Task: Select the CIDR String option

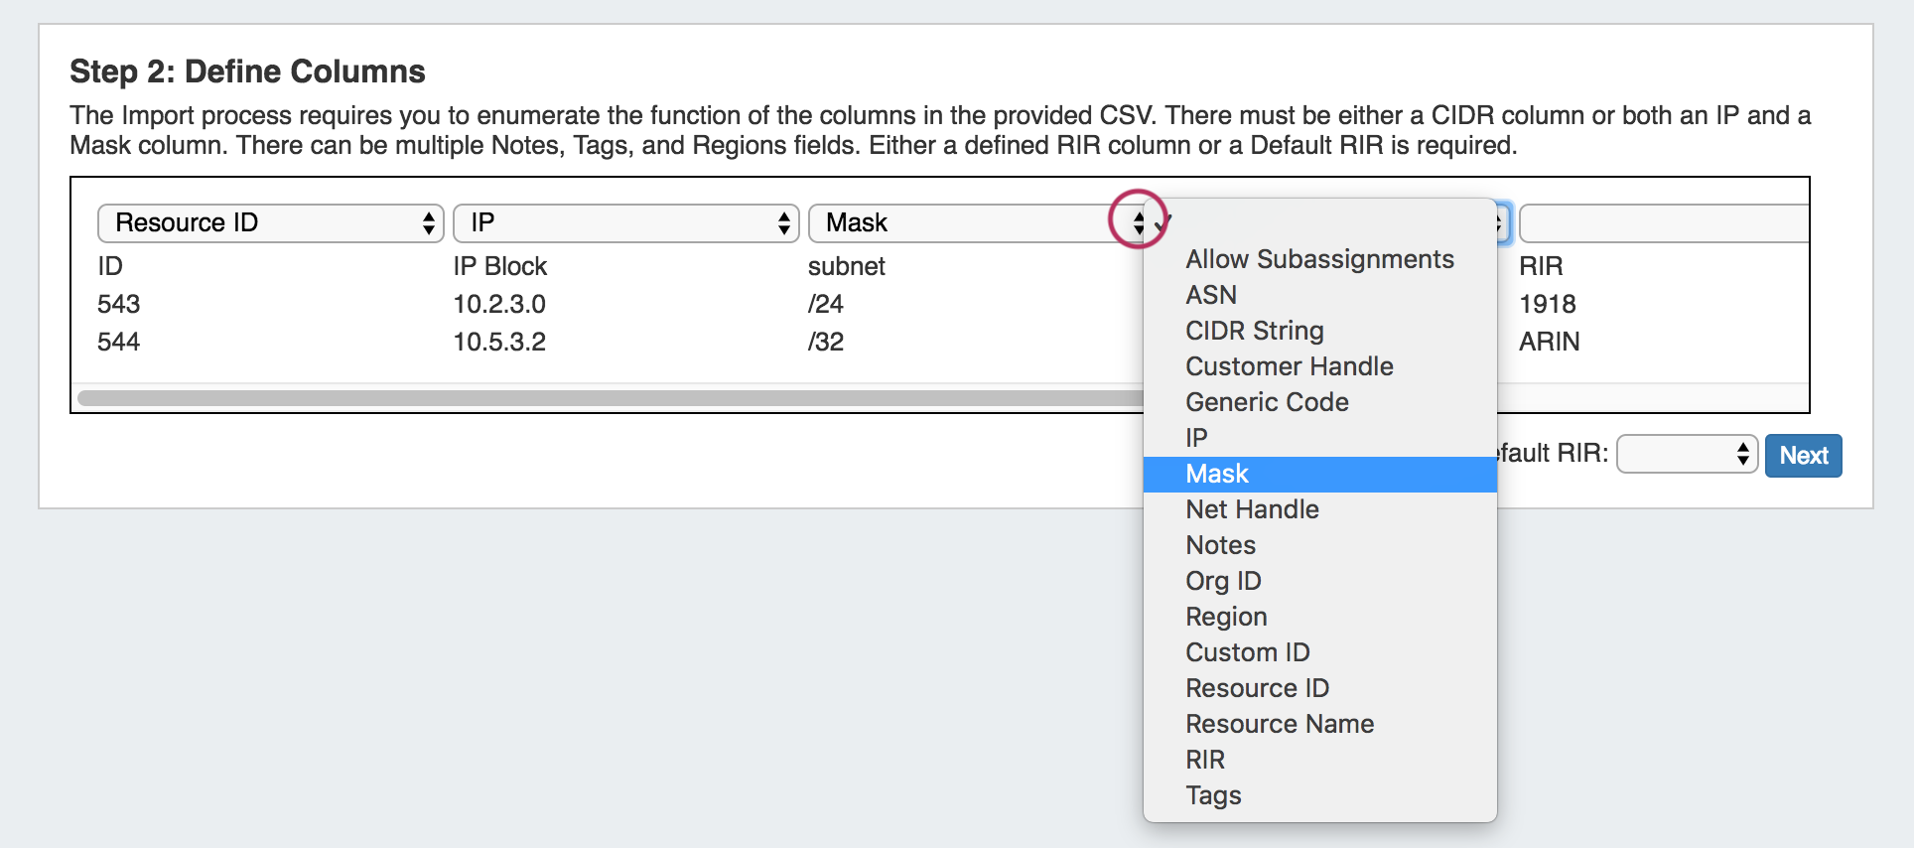Action: (x=1254, y=331)
